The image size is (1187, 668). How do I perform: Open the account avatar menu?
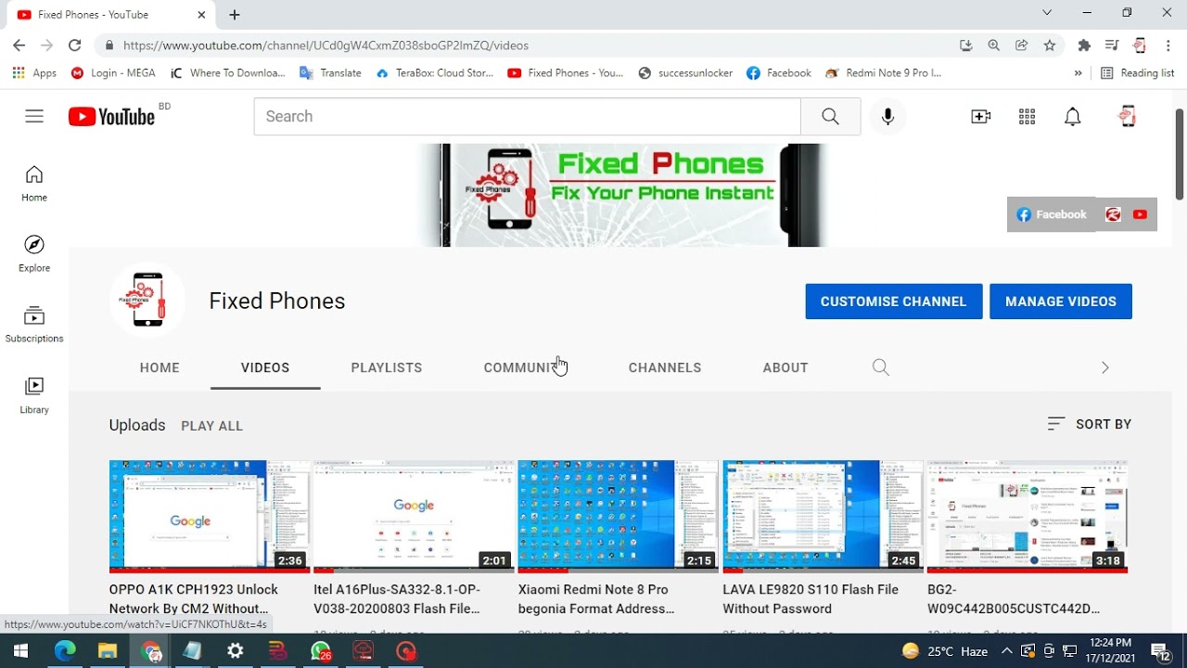[x=1128, y=116]
